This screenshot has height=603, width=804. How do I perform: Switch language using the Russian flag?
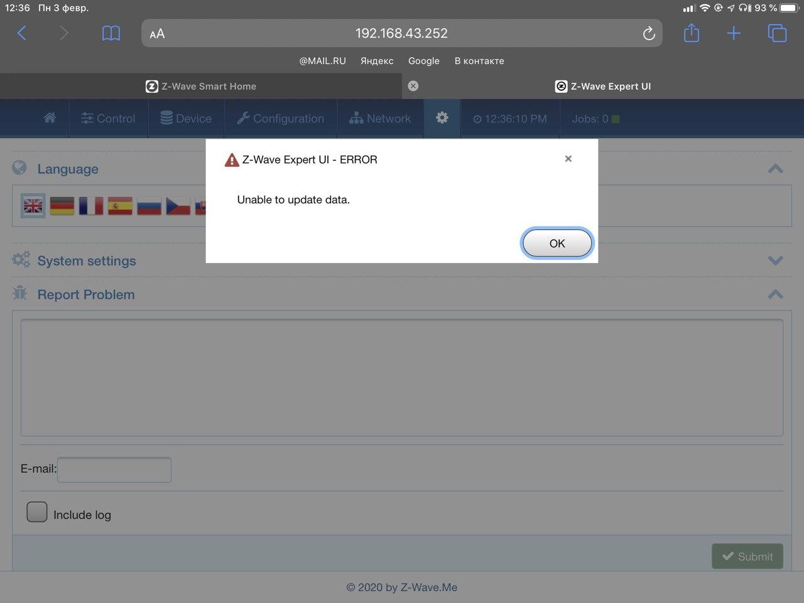coord(149,205)
